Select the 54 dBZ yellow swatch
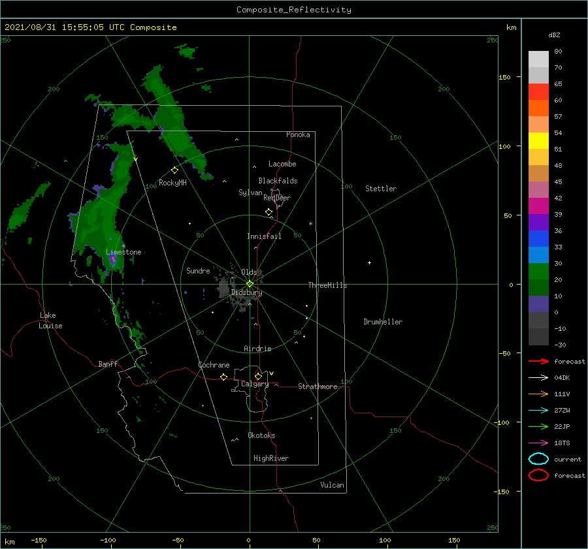 point(538,140)
